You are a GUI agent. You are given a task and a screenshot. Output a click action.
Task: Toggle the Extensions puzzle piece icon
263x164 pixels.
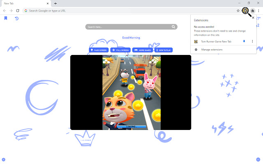[252, 11]
